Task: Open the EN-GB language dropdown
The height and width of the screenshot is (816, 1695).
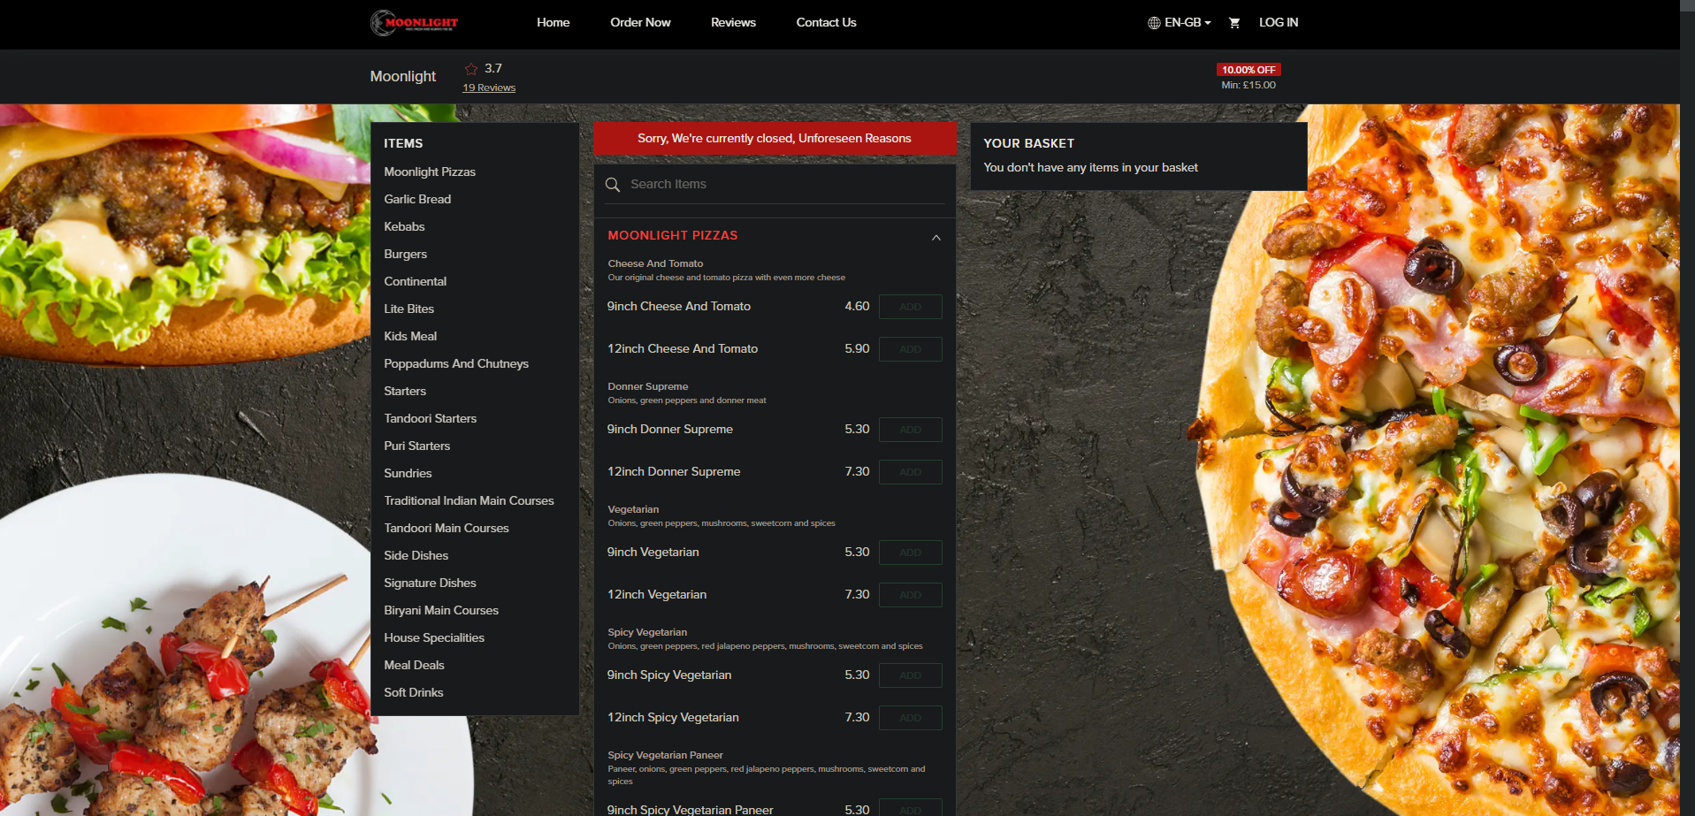Action: click(1187, 23)
